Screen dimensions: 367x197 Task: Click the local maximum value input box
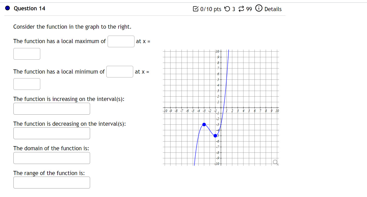(x=121, y=41)
